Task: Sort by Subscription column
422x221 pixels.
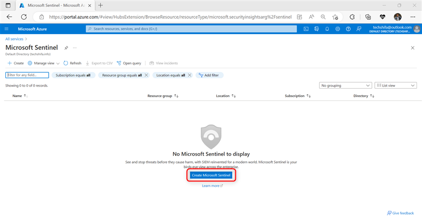Action: click(x=298, y=96)
